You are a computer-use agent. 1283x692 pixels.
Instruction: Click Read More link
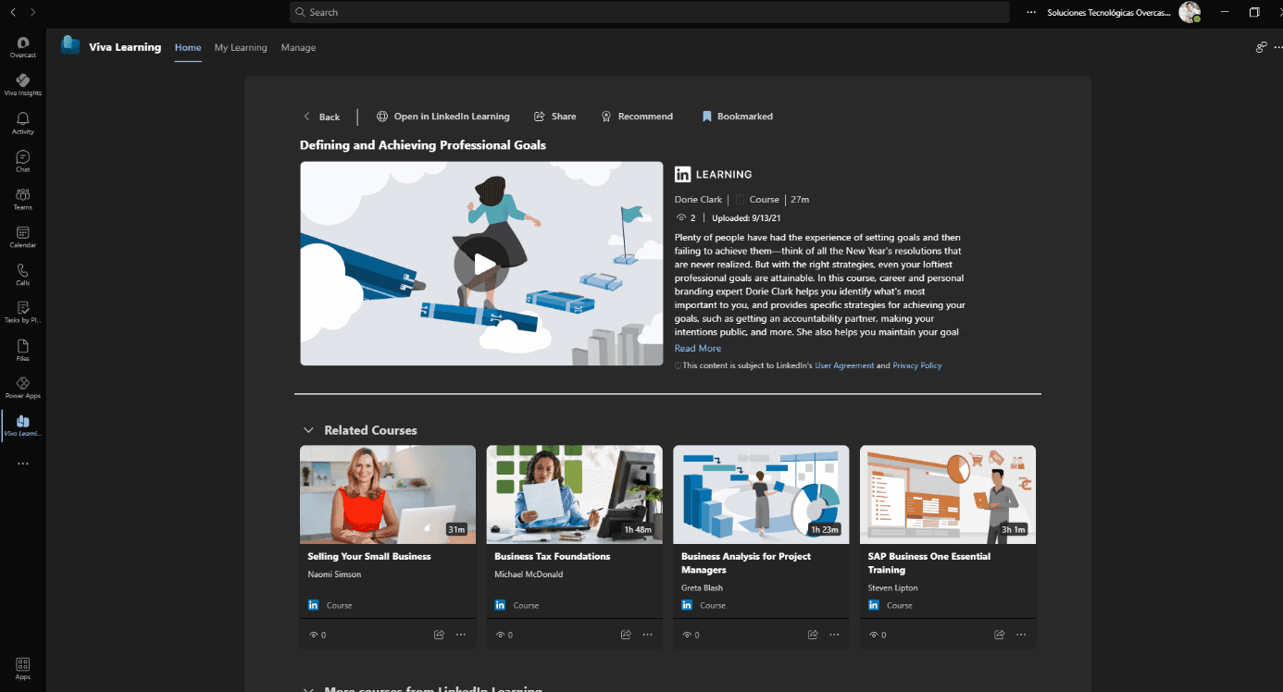698,349
